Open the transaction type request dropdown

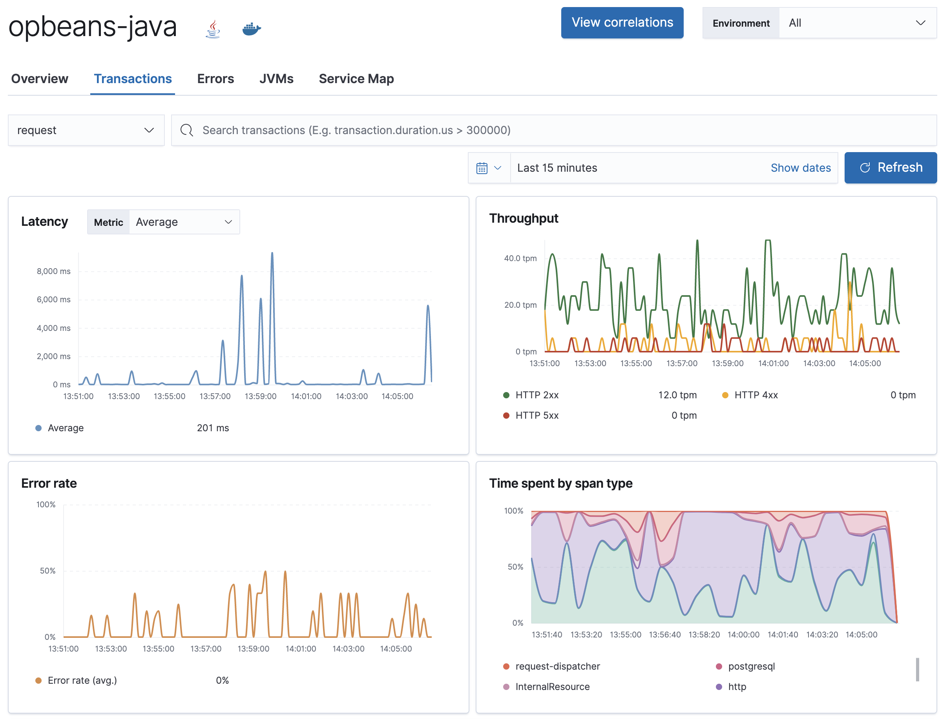(85, 130)
